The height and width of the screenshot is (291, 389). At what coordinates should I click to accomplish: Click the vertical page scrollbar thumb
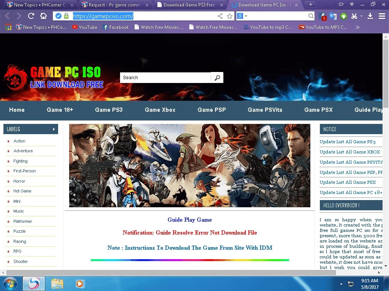[x=386, y=74]
